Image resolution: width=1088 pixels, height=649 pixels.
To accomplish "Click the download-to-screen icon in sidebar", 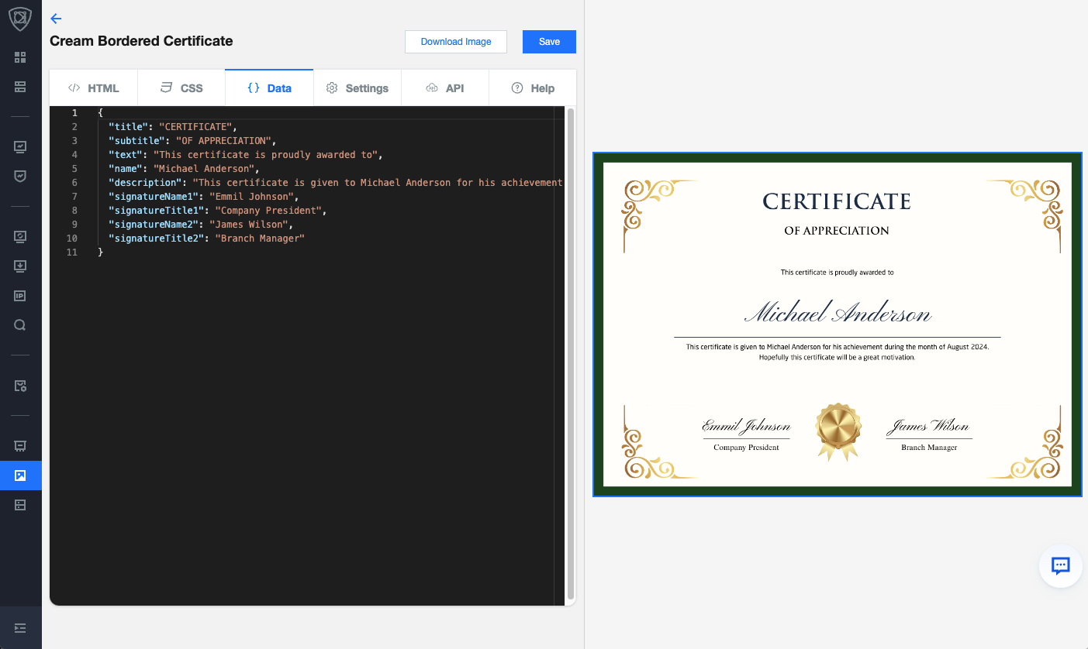I will 20,266.
